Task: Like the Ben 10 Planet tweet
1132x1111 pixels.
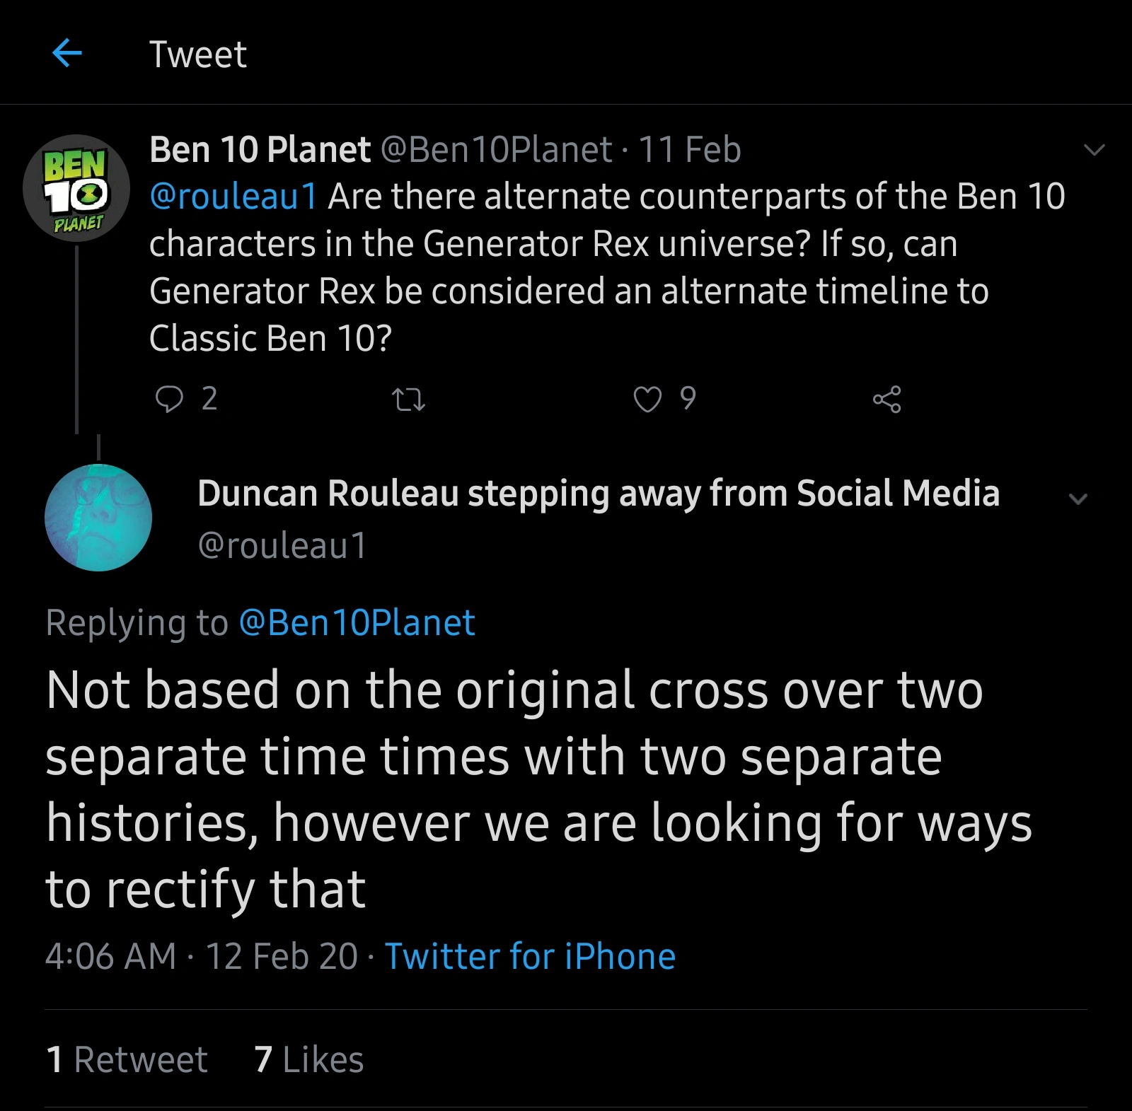Action: [x=647, y=400]
